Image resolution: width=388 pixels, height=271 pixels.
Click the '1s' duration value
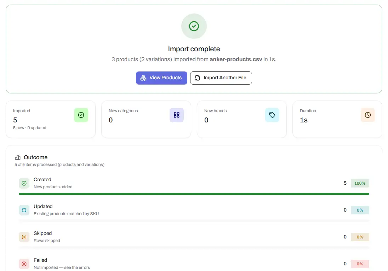pos(304,120)
